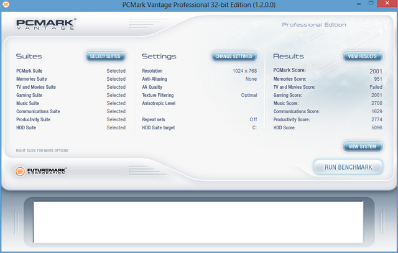Screen dimensions: 398x253
Task: Click the Communications Score value 1629
Action: [x=377, y=111]
